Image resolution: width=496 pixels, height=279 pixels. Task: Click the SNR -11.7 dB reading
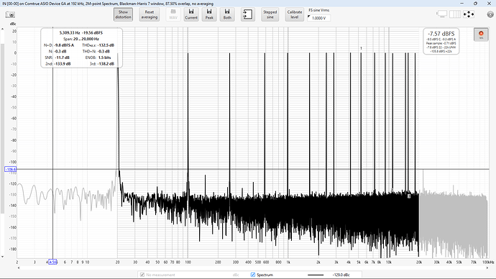pos(62,58)
